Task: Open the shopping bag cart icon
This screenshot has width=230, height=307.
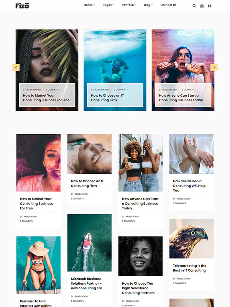Action: 202,6
